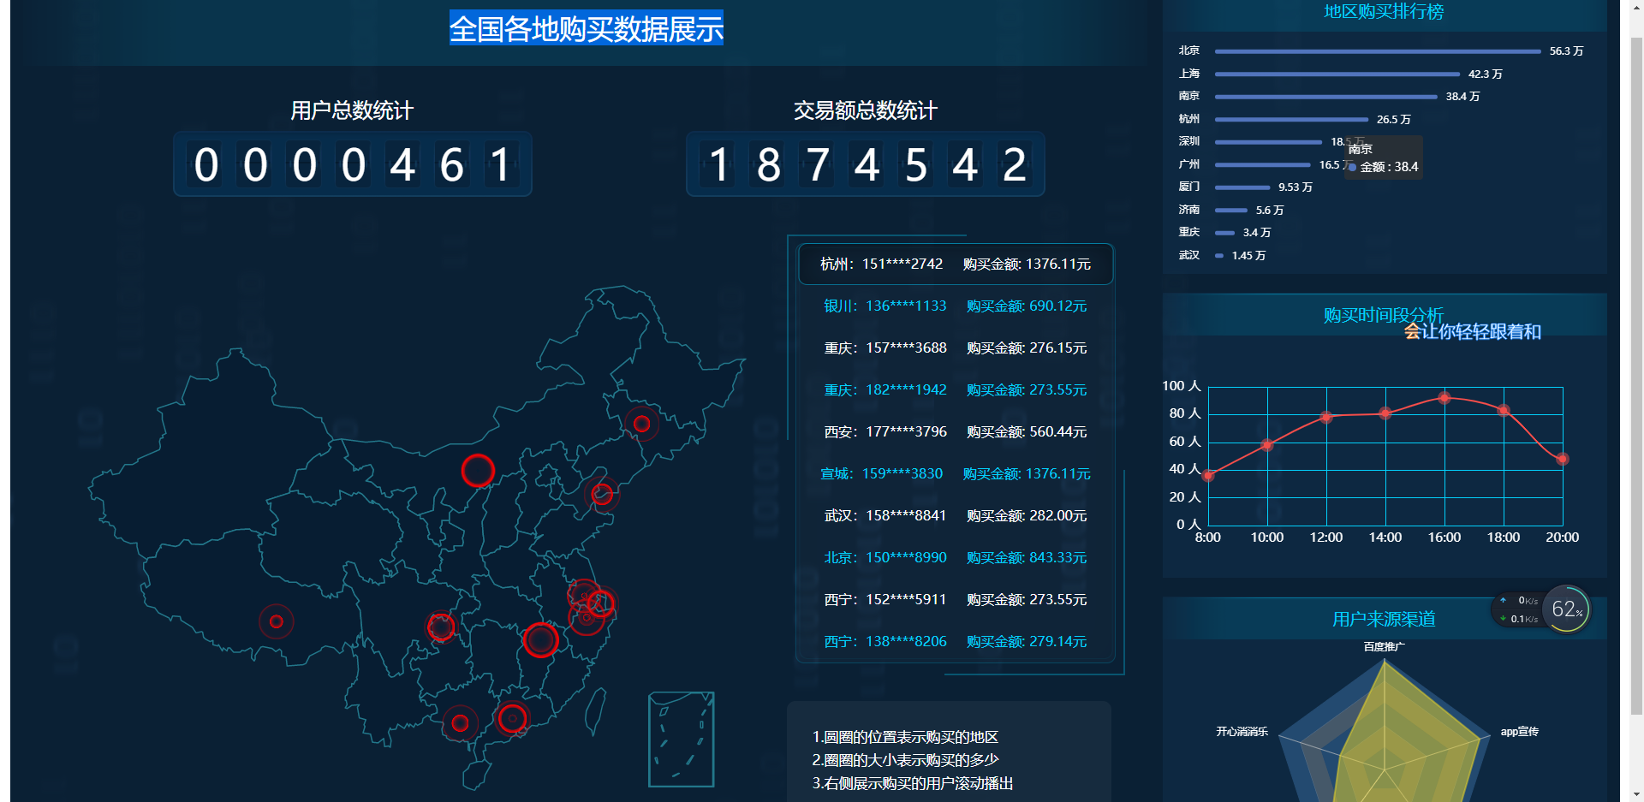Click legend line 2.圈圈的大小表示购买的多少
This screenshot has height=802, width=1644.
(x=905, y=760)
